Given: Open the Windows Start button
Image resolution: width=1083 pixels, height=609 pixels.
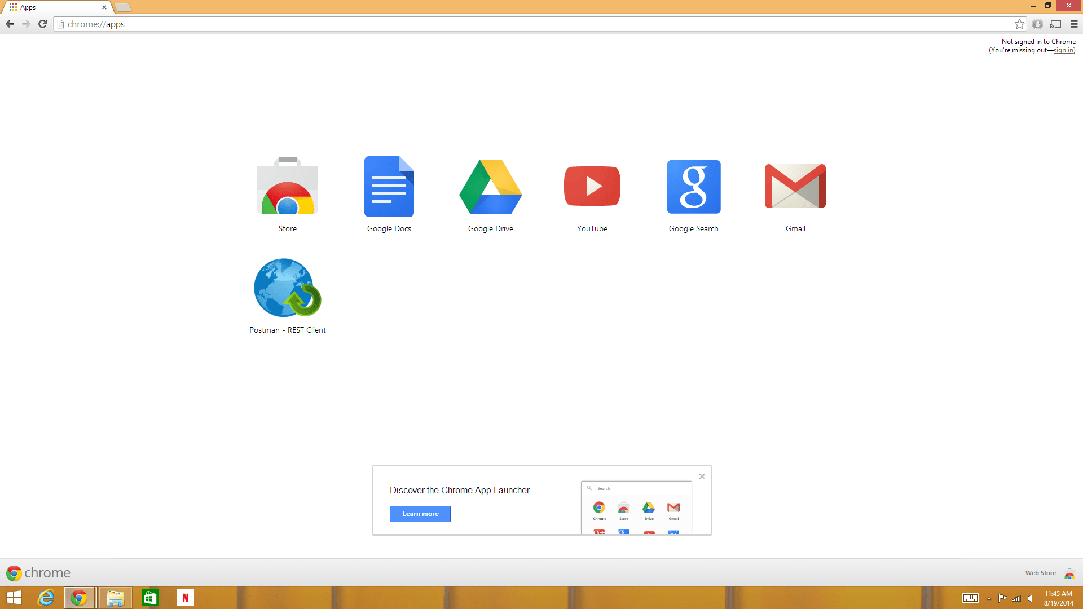Looking at the screenshot, I should (14, 598).
